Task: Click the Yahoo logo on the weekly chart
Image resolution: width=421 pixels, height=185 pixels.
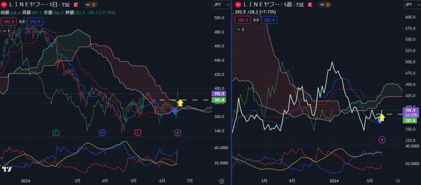Action: pos(239,5)
